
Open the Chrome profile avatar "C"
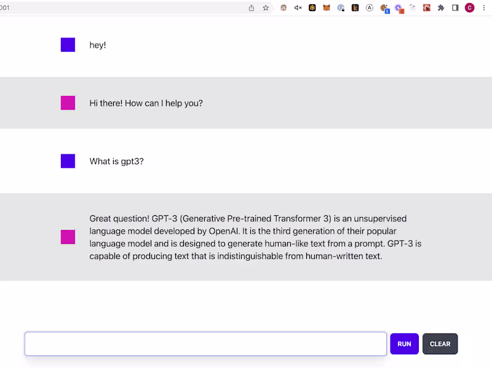[470, 8]
